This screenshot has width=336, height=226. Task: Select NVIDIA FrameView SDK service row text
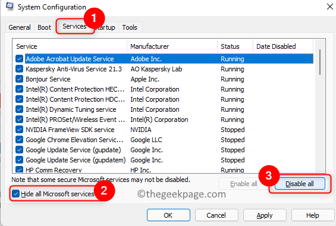point(70,130)
